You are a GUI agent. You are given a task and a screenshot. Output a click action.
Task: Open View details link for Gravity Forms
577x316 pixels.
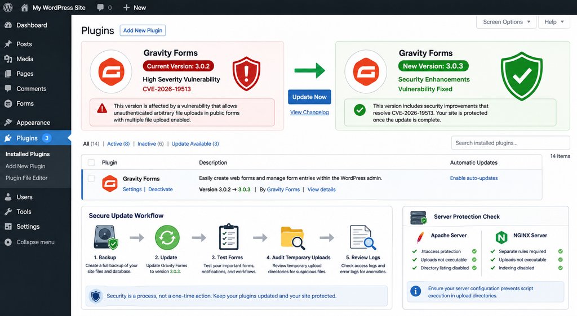[322, 189]
